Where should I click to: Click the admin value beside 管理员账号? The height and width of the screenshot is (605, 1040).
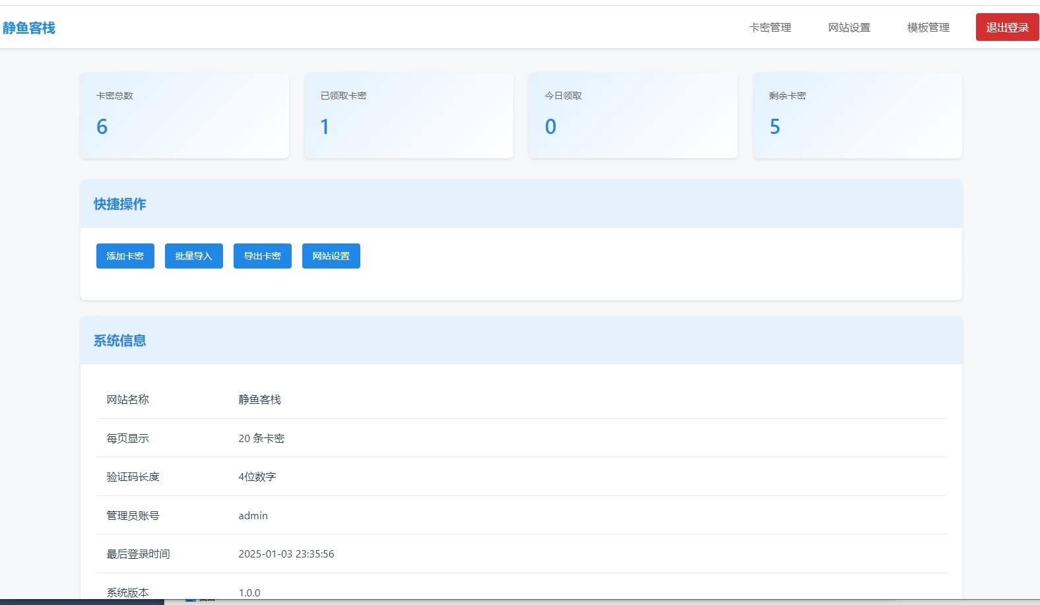tap(253, 516)
